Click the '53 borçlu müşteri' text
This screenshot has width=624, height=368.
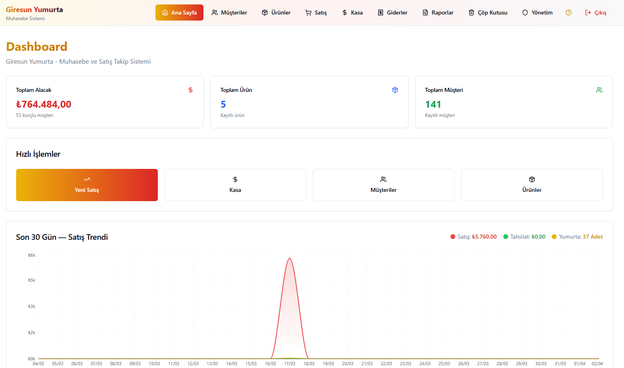coord(35,115)
